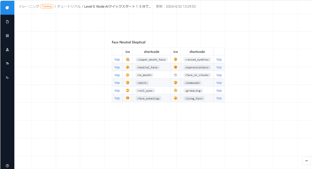Open the チュートリアル breadcrumb
The image size is (312, 169).
tap(69, 6)
